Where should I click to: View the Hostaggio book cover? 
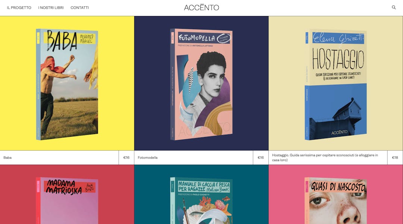point(336,85)
